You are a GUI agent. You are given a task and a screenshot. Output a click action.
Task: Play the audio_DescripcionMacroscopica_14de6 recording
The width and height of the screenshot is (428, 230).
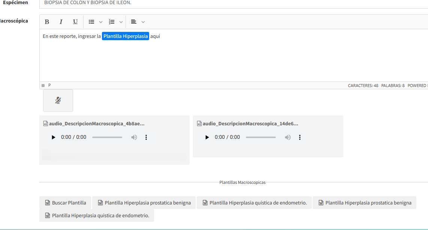[x=207, y=137]
